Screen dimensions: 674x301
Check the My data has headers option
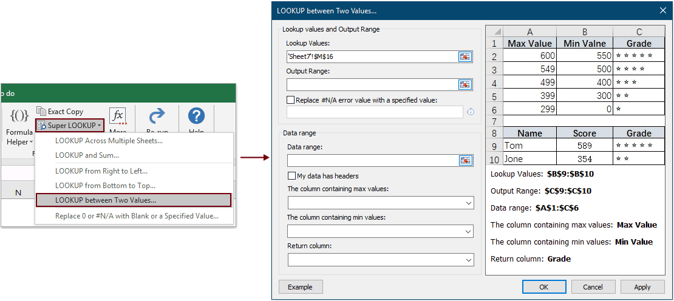(x=291, y=175)
